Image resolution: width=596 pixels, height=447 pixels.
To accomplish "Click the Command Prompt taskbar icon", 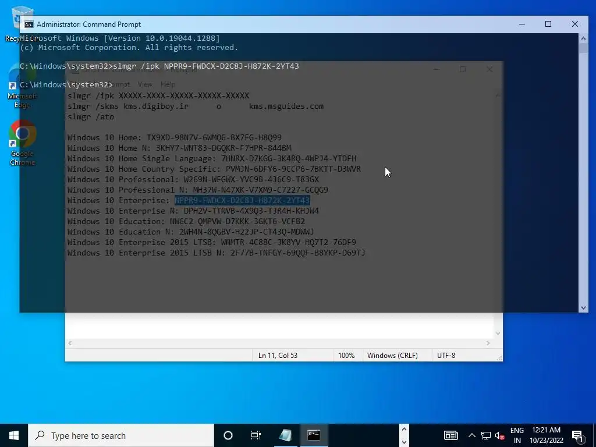I will point(314,435).
